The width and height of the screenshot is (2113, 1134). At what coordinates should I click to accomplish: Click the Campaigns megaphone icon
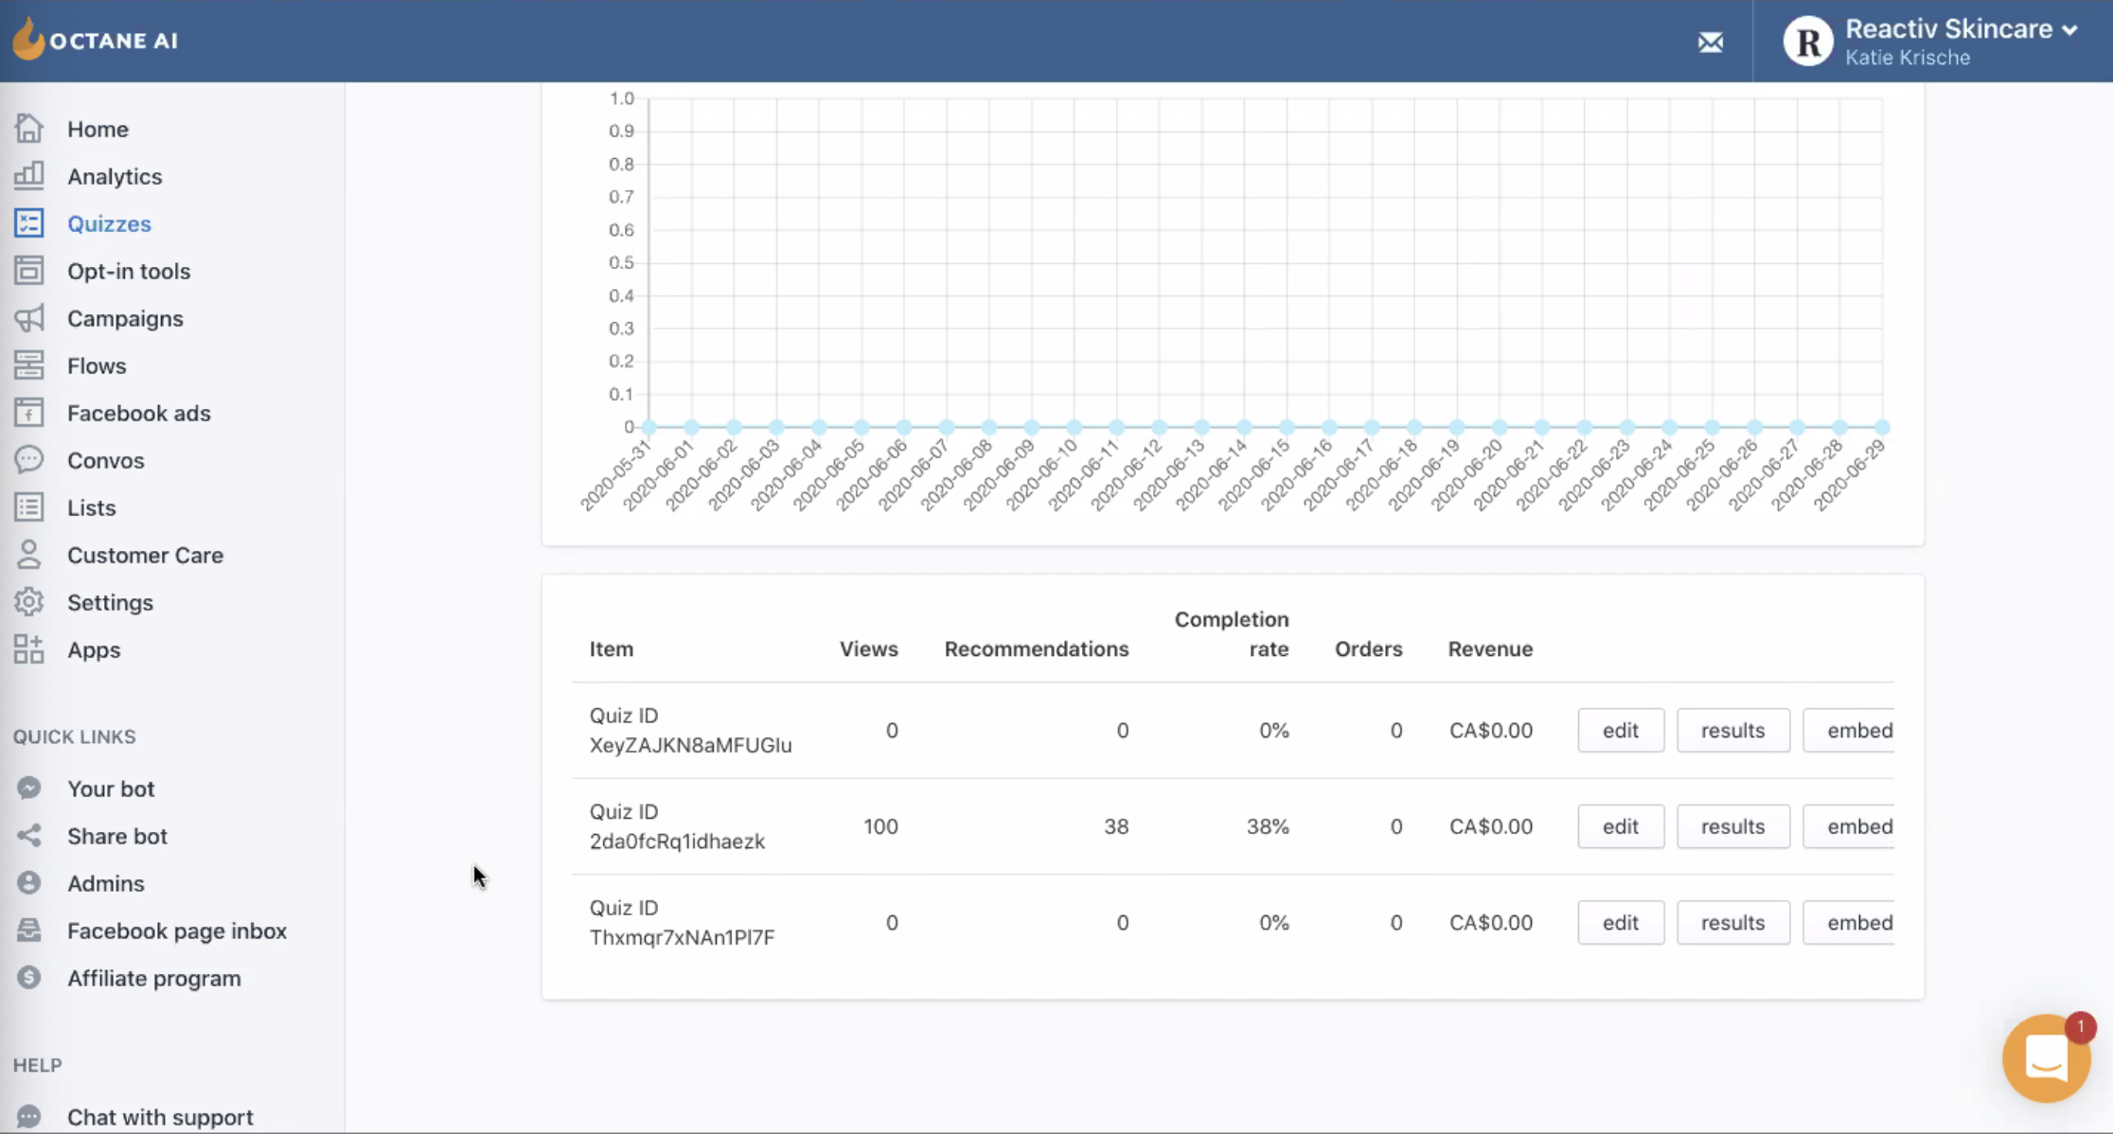[28, 318]
